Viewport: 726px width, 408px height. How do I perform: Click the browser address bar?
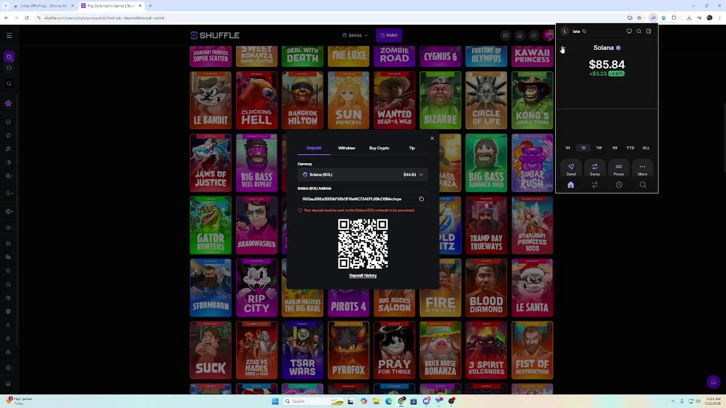[329, 18]
